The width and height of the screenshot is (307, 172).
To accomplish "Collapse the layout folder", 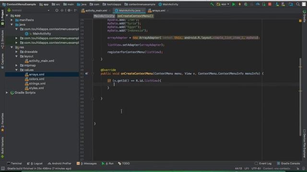I will pyautogui.click(x=16, y=56).
